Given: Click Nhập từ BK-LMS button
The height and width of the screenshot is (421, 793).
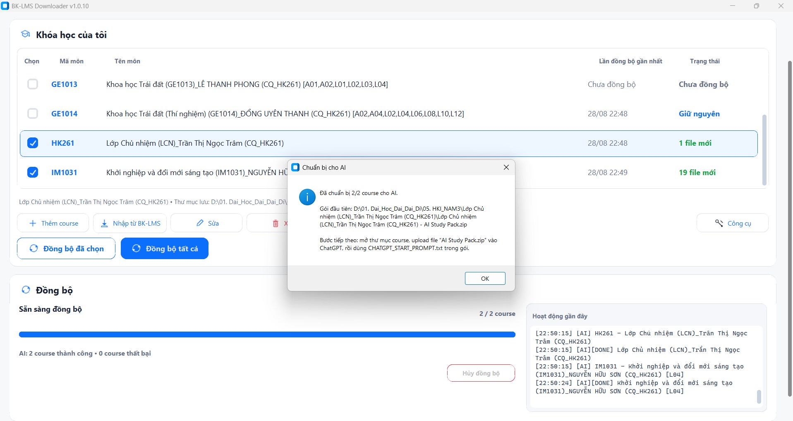Looking at the screenshot, I should (130, 223).
